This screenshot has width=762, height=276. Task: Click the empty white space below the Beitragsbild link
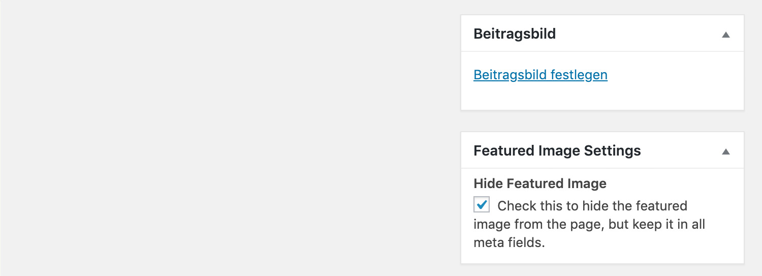pyautogui.click(x=602, y=98)
